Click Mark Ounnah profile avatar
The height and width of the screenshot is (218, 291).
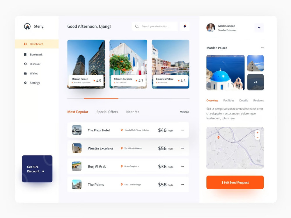[x=211, y=28]
